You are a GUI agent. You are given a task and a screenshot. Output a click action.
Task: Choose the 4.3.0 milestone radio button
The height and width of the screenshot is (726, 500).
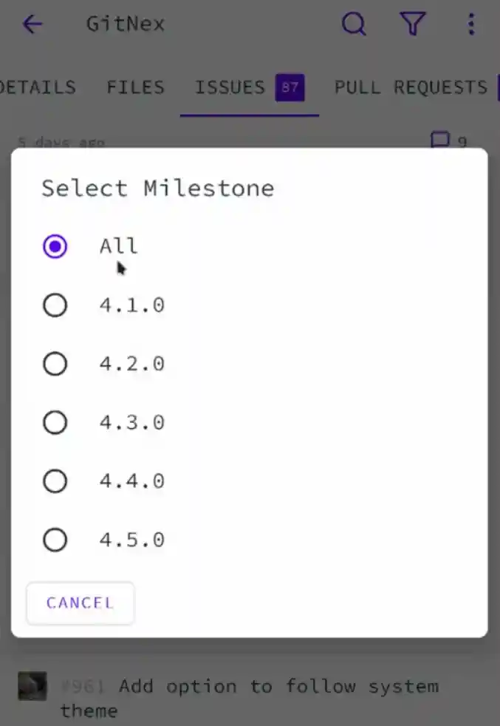55,423
